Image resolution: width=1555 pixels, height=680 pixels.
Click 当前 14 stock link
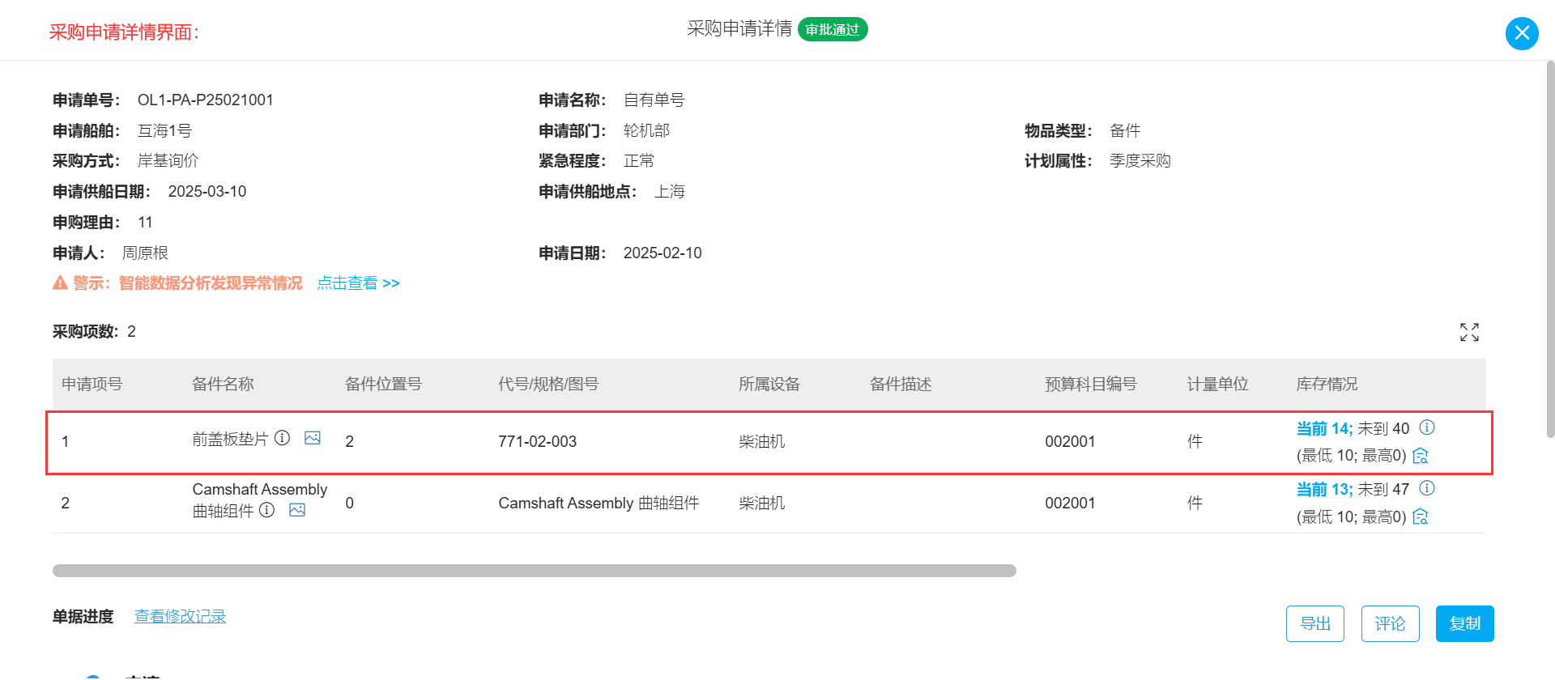pyautogui.click(x=1324, y=428)
